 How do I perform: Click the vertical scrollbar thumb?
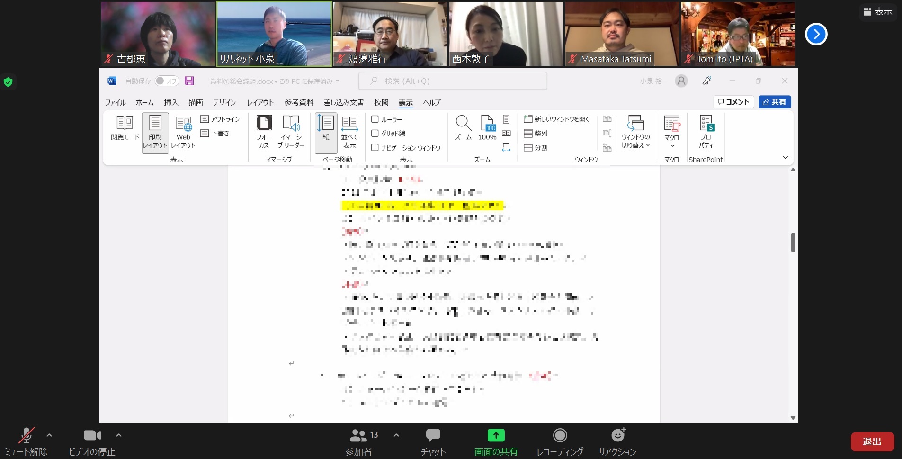point(793,242)
